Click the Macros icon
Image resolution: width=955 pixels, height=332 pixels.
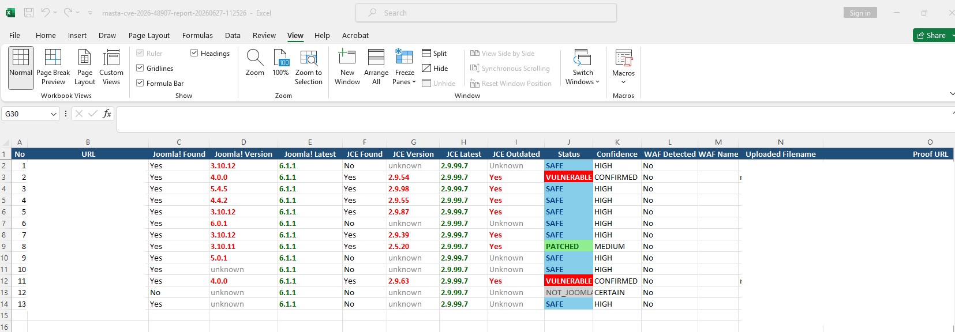click(x=624, y=58)
